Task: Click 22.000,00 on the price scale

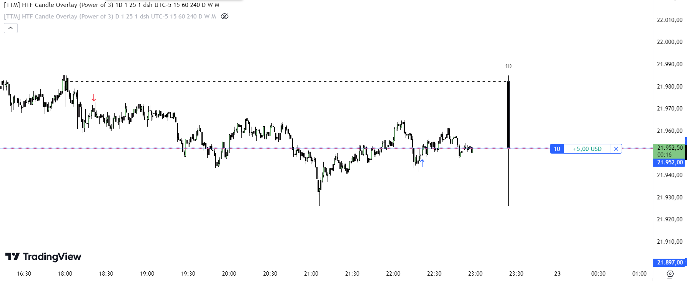Action: coord(669,42)
